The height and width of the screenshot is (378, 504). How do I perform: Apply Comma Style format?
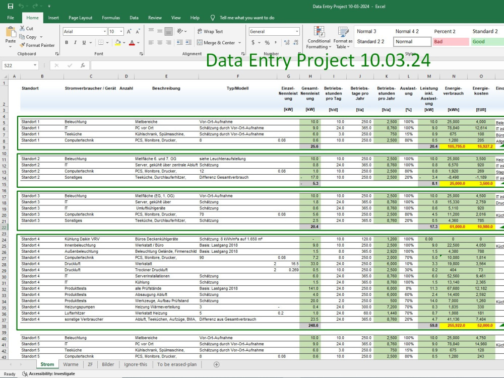(276, 42)
